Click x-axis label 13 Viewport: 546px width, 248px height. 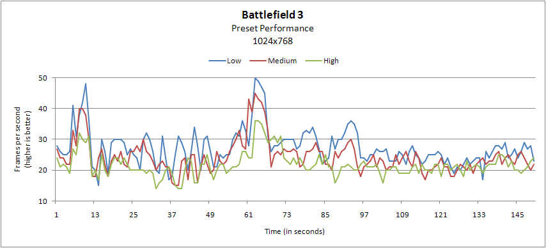95,215
